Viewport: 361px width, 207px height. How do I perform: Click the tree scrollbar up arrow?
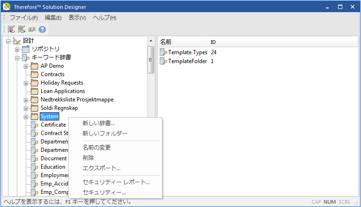click(x=151, y=41)
